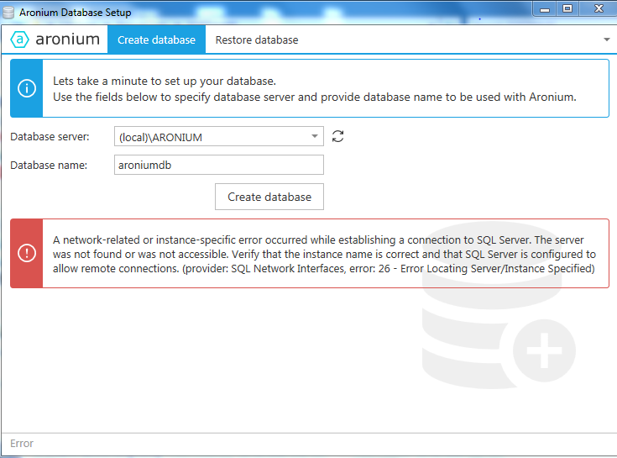Click the aronium wordmark text
Viewport: 617px width, 458px height.
(67, 39)
